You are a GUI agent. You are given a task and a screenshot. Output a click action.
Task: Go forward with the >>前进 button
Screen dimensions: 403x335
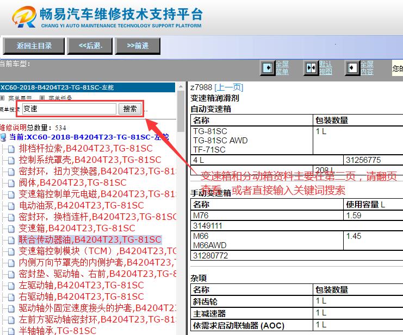click(x=138, y=46)
